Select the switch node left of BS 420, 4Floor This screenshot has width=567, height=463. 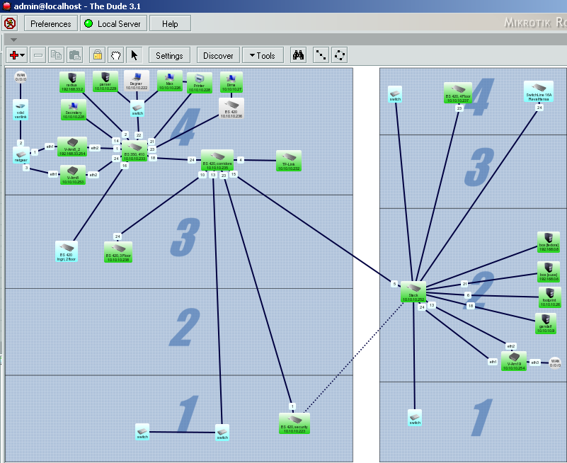click(x=395, y=94)
